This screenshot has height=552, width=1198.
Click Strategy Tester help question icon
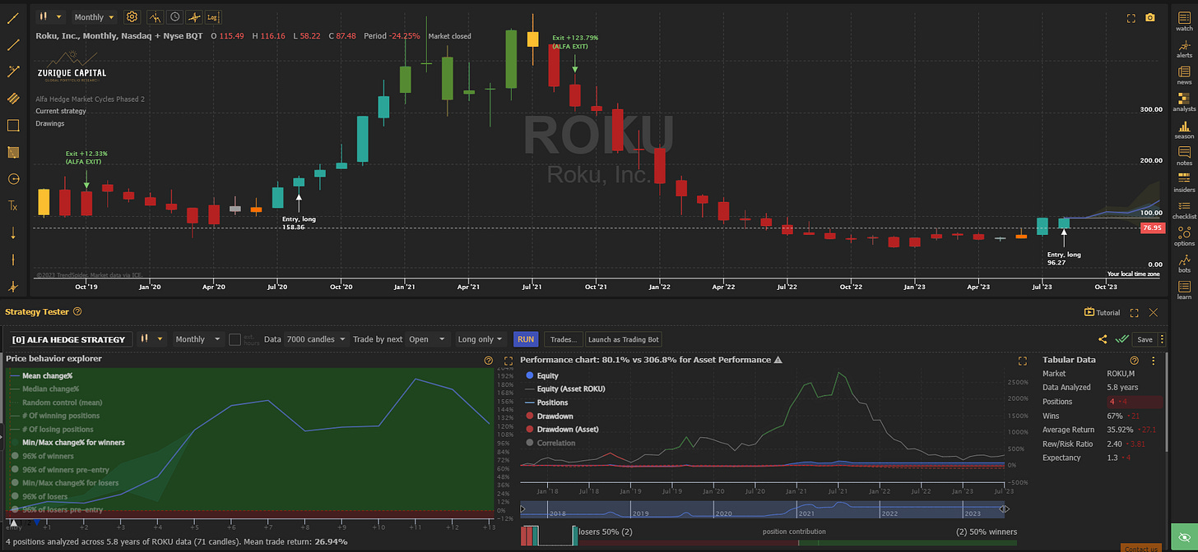(77, 311)
